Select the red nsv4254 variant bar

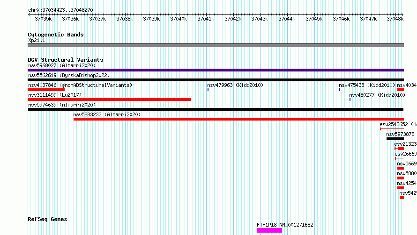coord(401,188)
